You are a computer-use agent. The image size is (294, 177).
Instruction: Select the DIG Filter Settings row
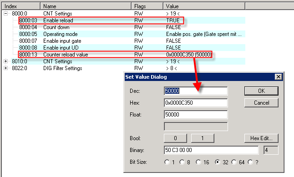[128, 68]
